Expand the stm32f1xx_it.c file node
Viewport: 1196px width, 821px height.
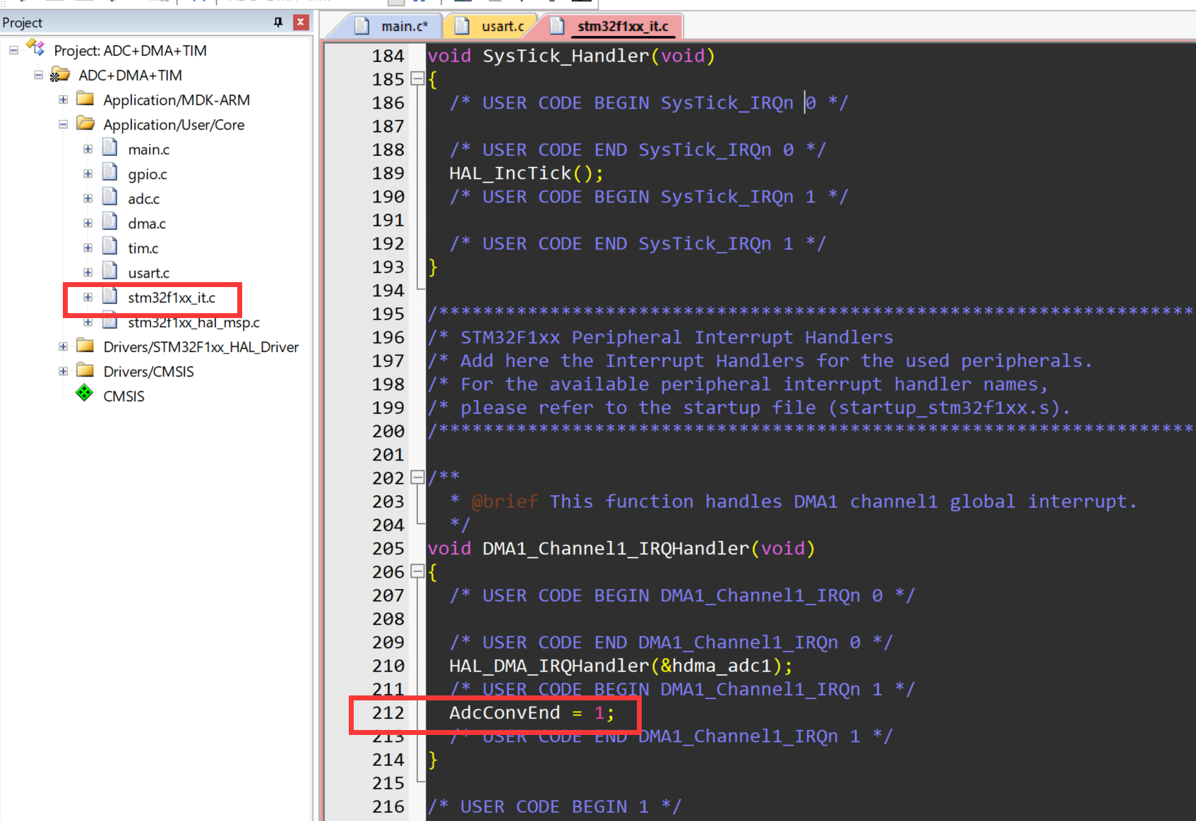pyautogui.click(x=88, y=298)
